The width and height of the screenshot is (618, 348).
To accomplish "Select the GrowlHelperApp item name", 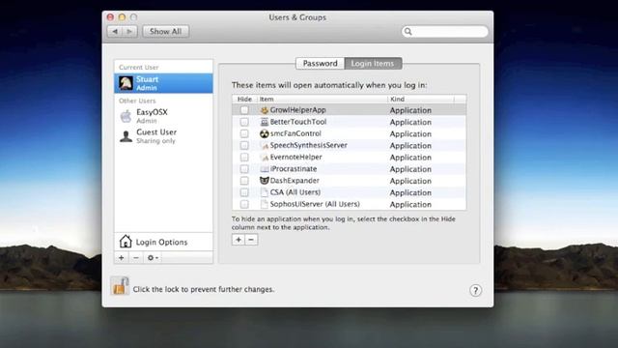I will point(298,110).
